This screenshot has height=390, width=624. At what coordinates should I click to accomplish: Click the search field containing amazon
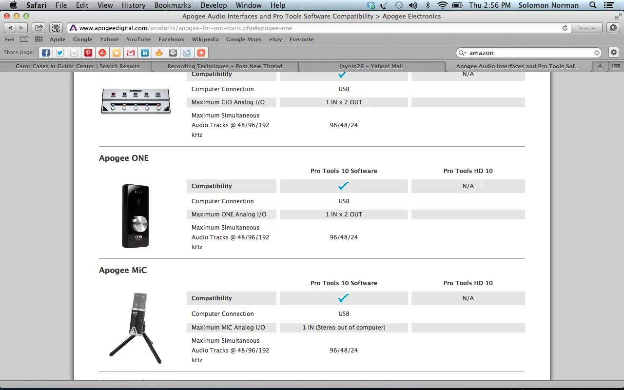529,53
